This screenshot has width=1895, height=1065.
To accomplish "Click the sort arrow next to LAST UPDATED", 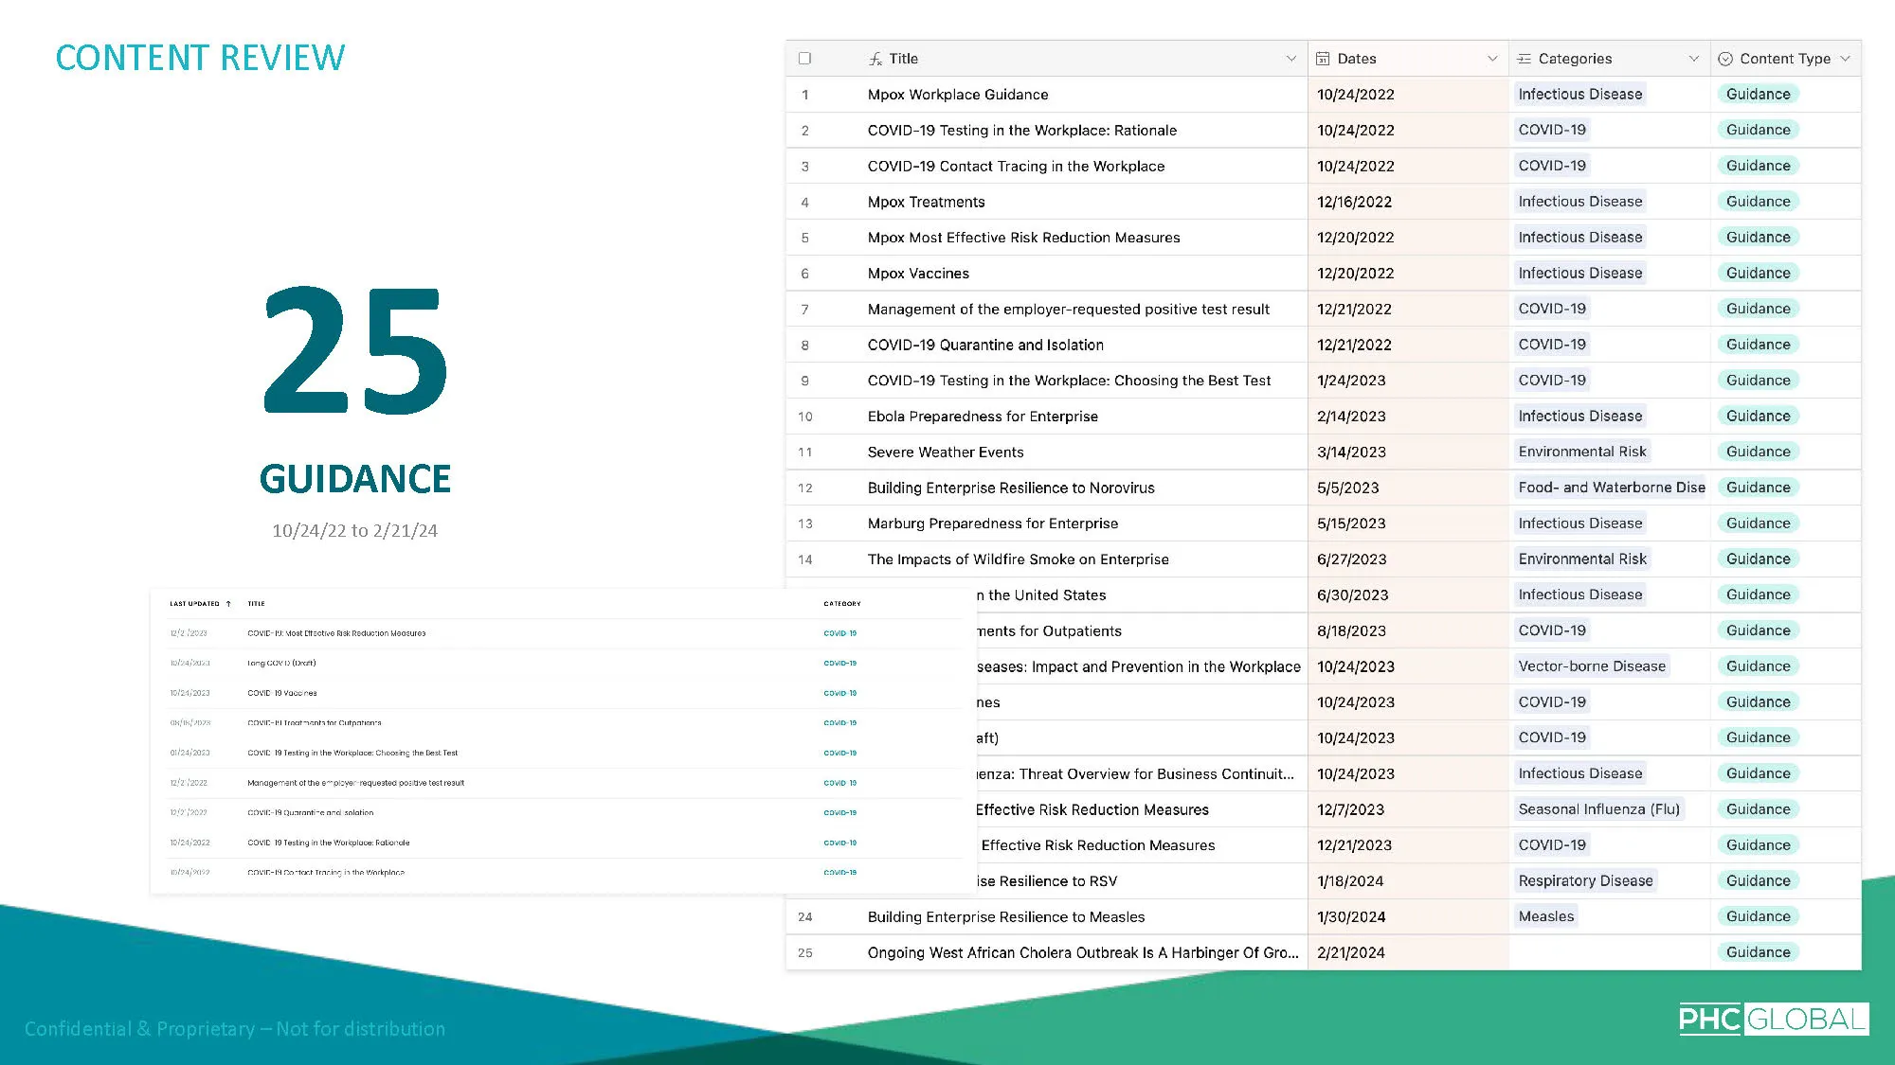I will pos(228,604).
